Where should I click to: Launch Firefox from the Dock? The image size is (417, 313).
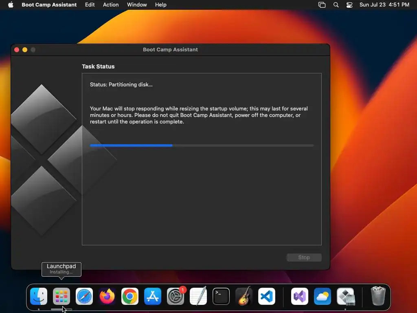(107, 296)
